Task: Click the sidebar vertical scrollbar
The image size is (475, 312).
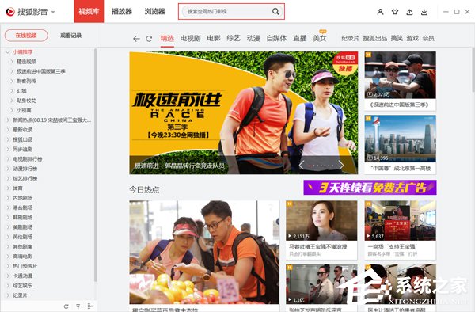Action: tap(96, 165)
